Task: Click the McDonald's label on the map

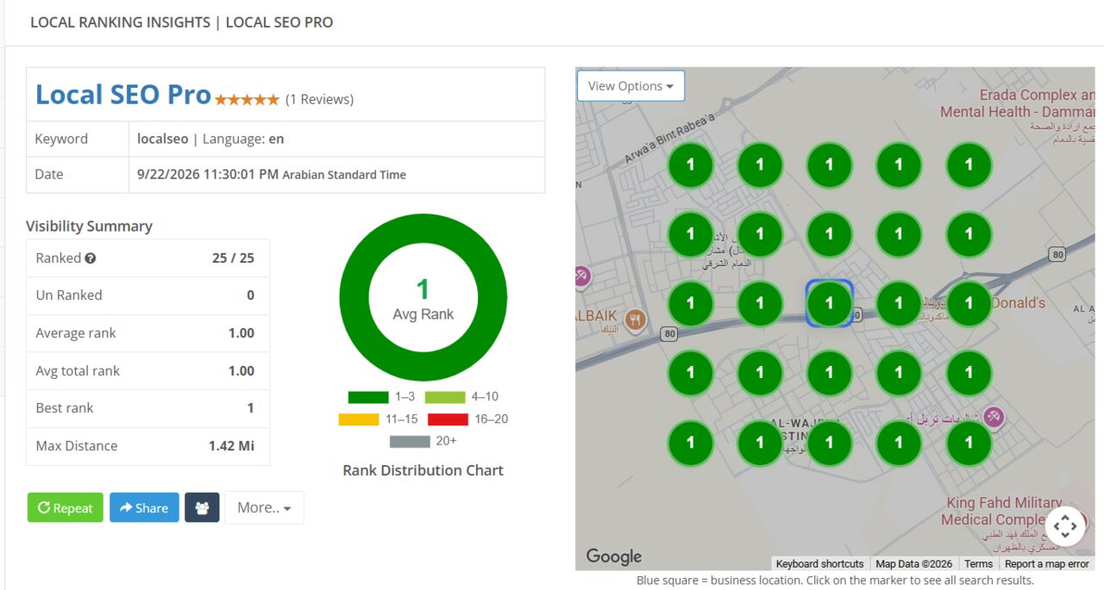Action: 1019,303
